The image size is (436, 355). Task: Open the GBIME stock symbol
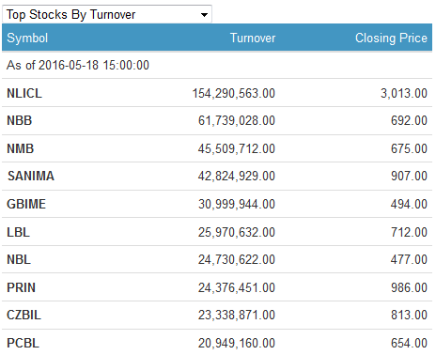coord(26,204)
